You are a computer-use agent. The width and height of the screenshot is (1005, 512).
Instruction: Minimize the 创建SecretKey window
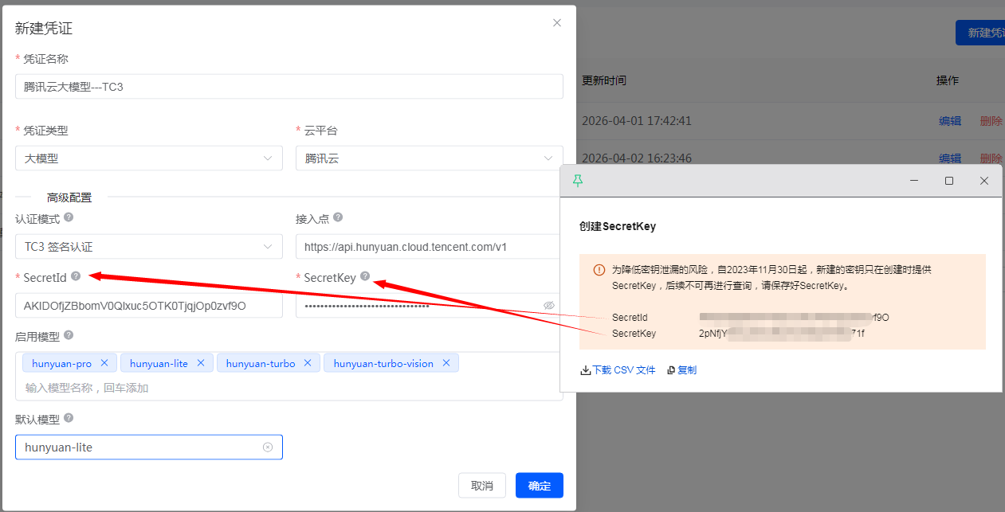(x=914, y=182)
